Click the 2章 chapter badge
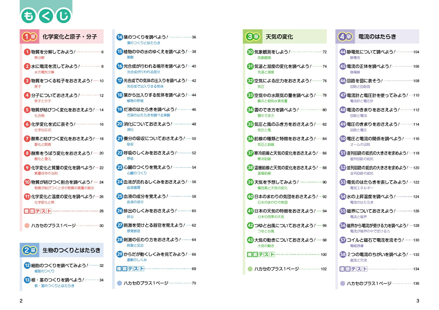The width and height of the screenshot is (439, 310). click(x=30, y=250)
